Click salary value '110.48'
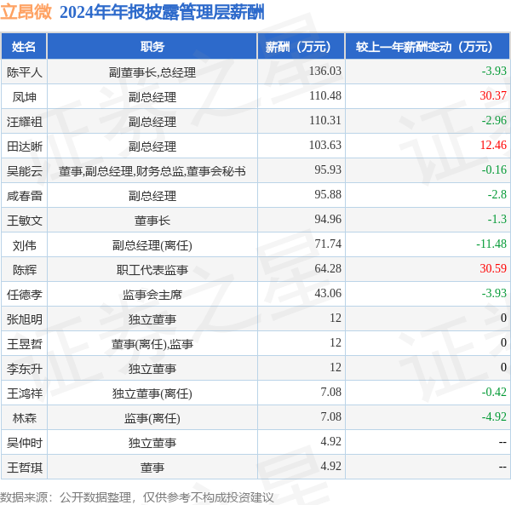The width and height of the screenshot is (511, 505). pyautogui.click(x=325, y=95)
